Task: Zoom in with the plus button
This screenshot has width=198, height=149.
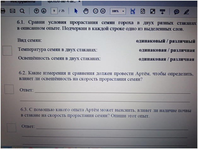Action: [x=103, y=11]
